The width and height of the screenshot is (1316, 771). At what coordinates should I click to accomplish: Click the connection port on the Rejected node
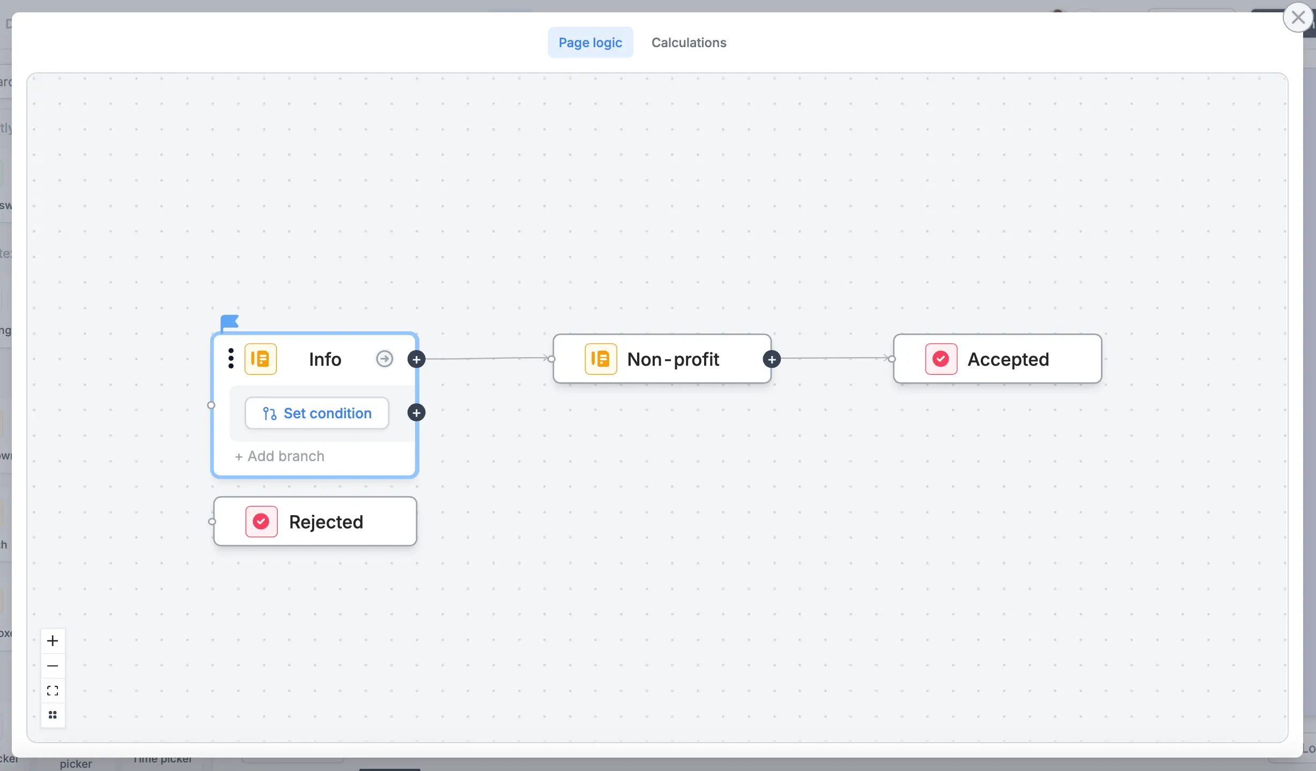pos(211,521)
